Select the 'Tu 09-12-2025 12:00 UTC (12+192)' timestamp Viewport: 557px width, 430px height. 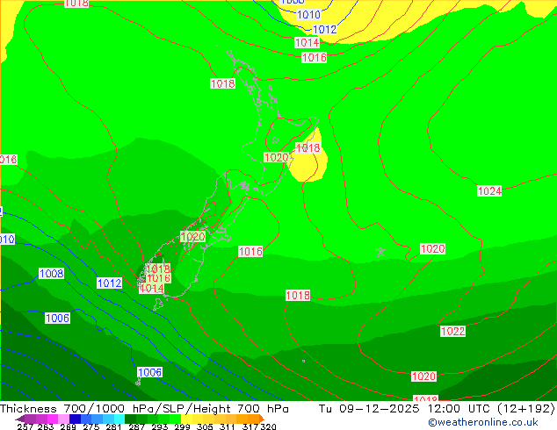coord(437,409)
